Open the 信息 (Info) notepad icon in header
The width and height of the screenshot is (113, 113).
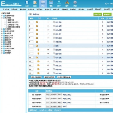(35, 2)
